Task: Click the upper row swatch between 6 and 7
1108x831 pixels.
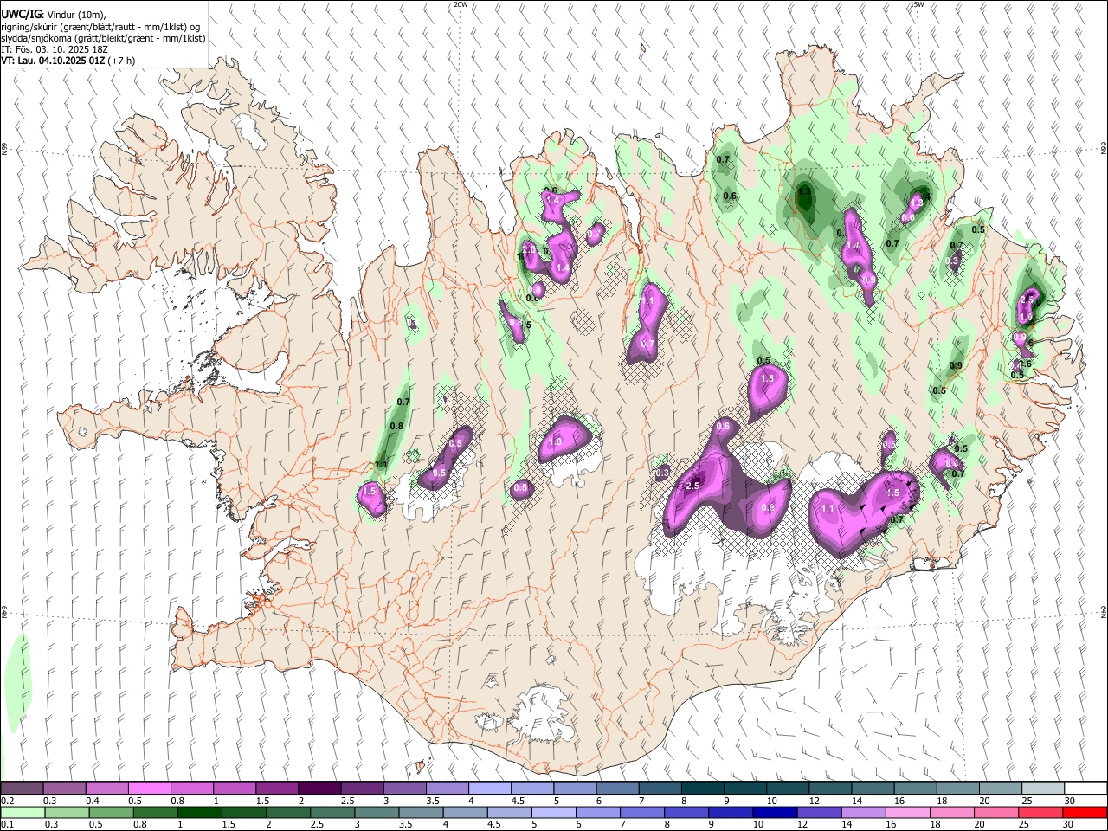Action: click(x=617, y=788)
